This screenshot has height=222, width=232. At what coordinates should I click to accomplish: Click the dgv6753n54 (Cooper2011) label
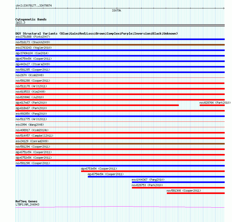click(x=99, y=169)
